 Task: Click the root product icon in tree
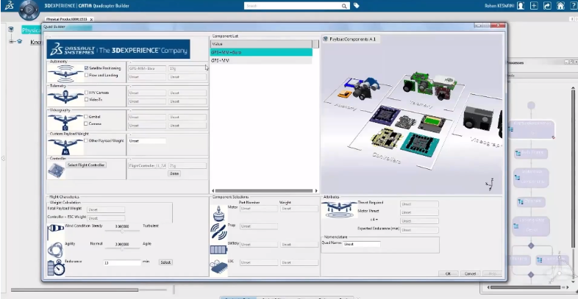click(x=11, y=29)
